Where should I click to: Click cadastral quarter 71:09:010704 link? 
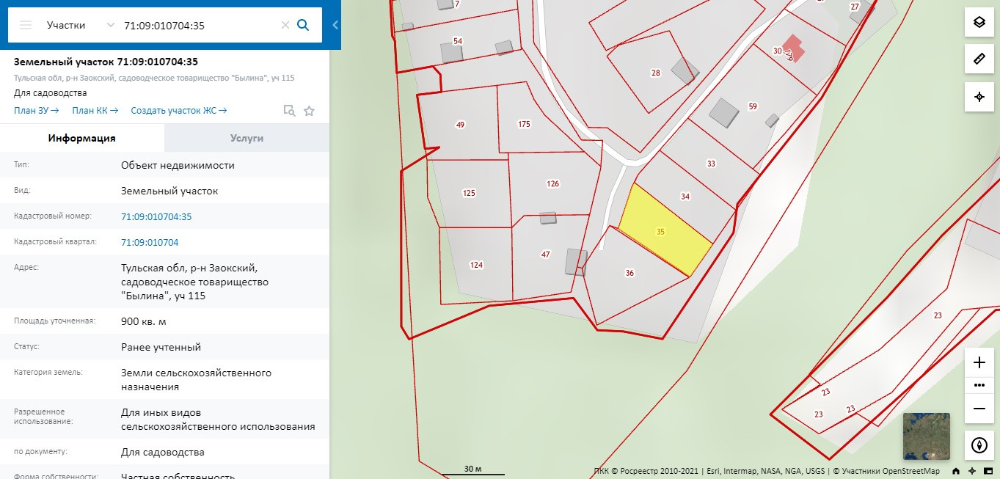click(150, 242)
